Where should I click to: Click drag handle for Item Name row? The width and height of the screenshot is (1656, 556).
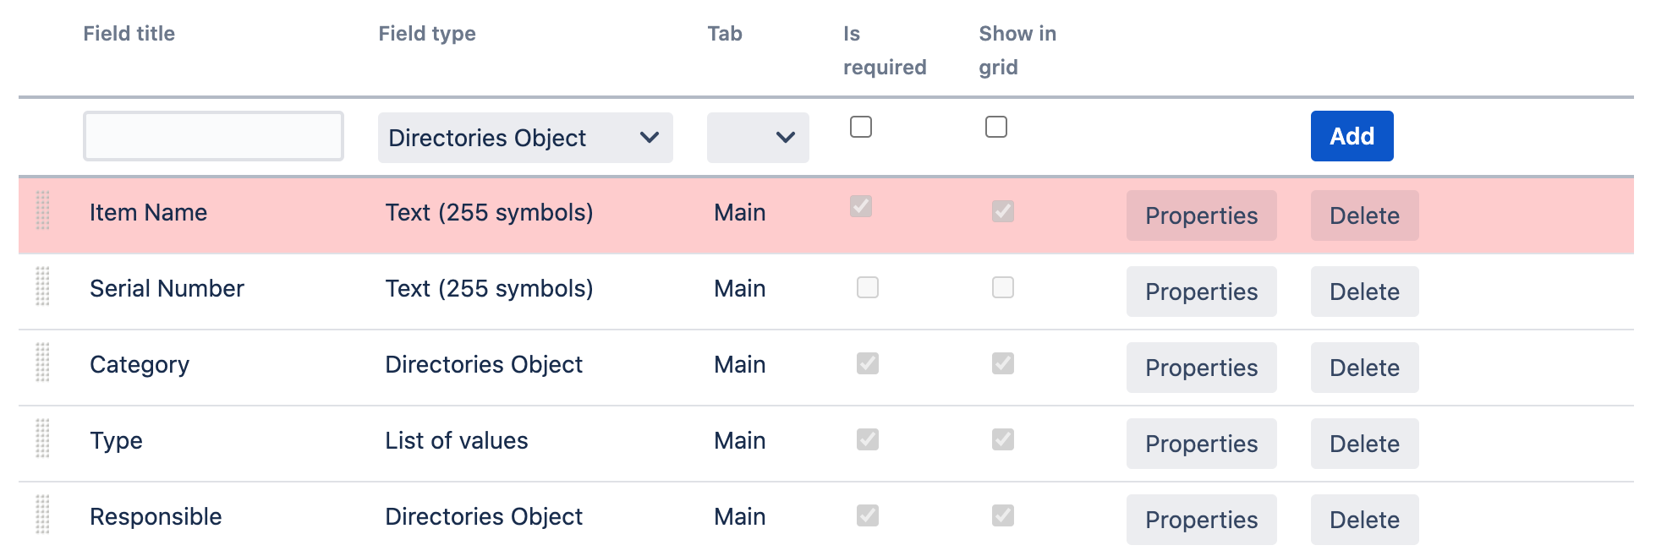click(x=42, y=210)
